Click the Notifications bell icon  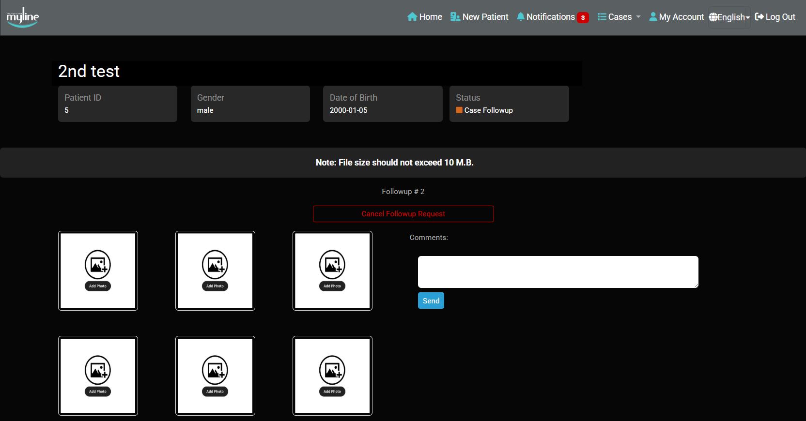(x=520, y=17)
